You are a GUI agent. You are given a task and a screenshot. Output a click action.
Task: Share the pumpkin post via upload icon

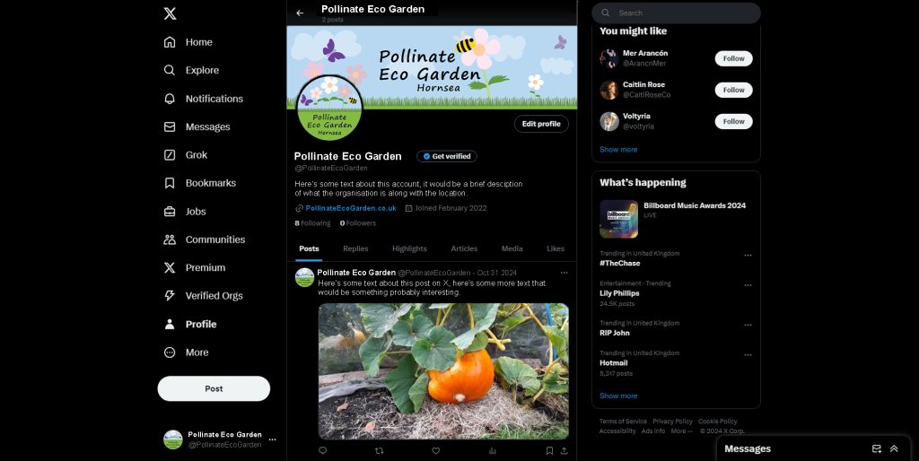pos(564,450)
